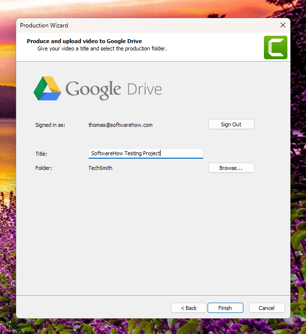306x334 pixels.
Task: Click the TechSmith folder name
Action: (100, 168)
